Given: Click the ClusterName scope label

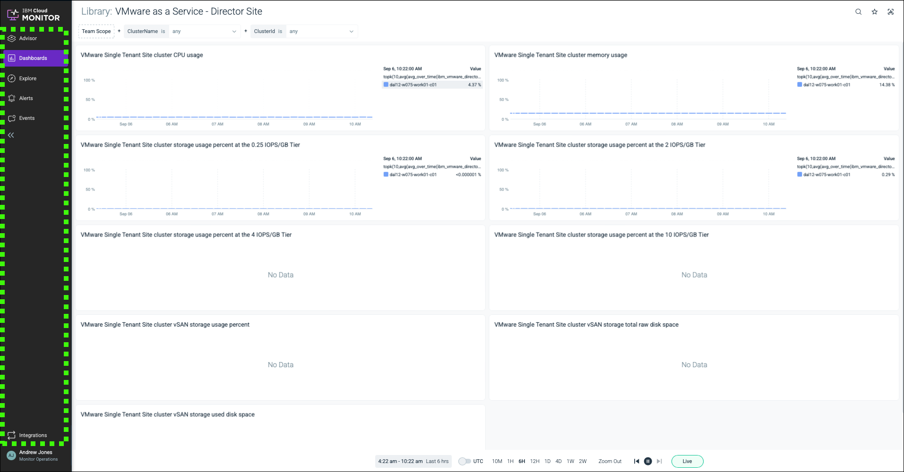Looking at the screenshot, I should (x=143, y=31).
